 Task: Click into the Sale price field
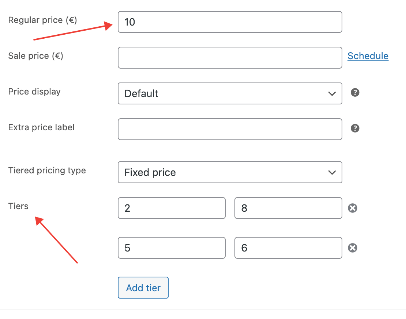coord(230,58)
